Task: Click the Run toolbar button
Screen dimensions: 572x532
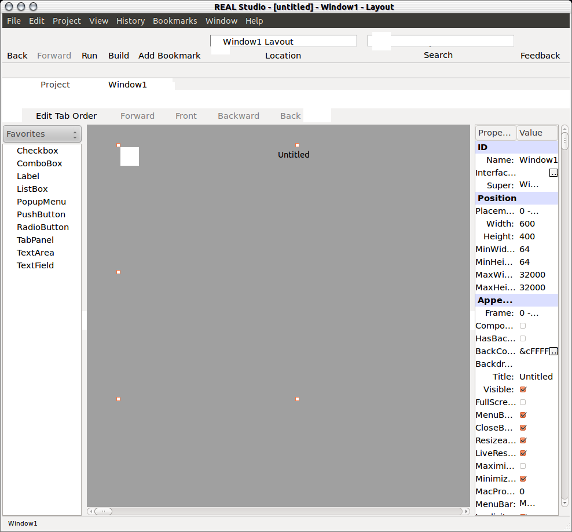Action: 89,56
